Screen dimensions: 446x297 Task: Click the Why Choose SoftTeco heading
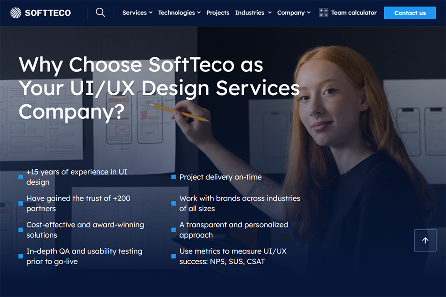click(x=159, y=88)
